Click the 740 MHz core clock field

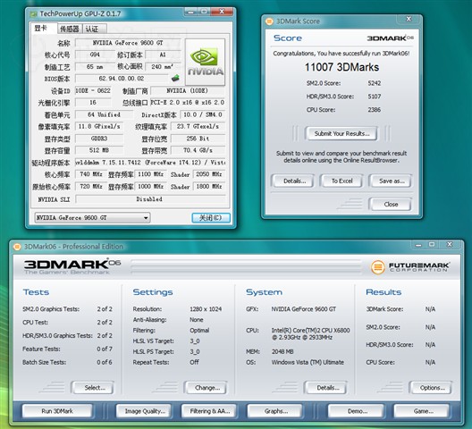[x=90, y=174]
